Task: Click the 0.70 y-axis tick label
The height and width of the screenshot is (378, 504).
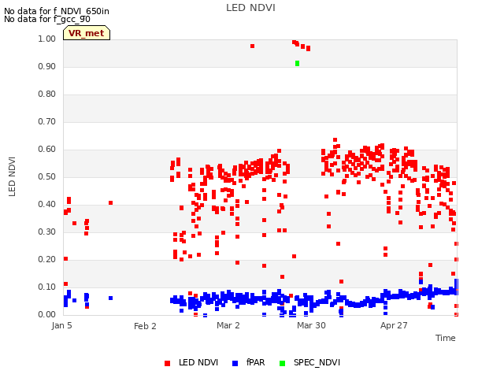Action: 47,122
